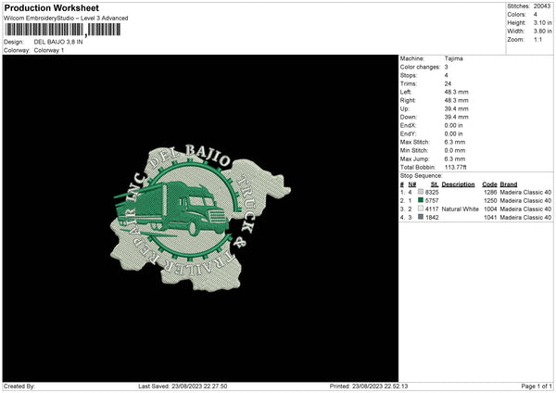Click the Total Bobbin value '113.77ft'
Screen dimensions: 556x393
pyautogui.click(x=455, y=168)
